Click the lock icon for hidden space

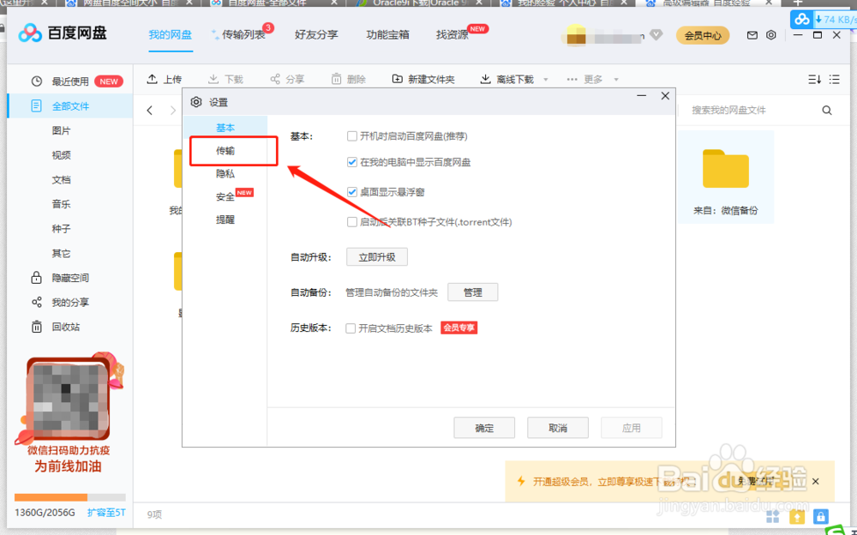pyautogui.click(x=36, y=277)
